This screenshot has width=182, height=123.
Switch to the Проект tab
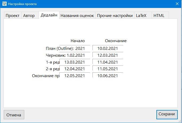click(13, 16)
